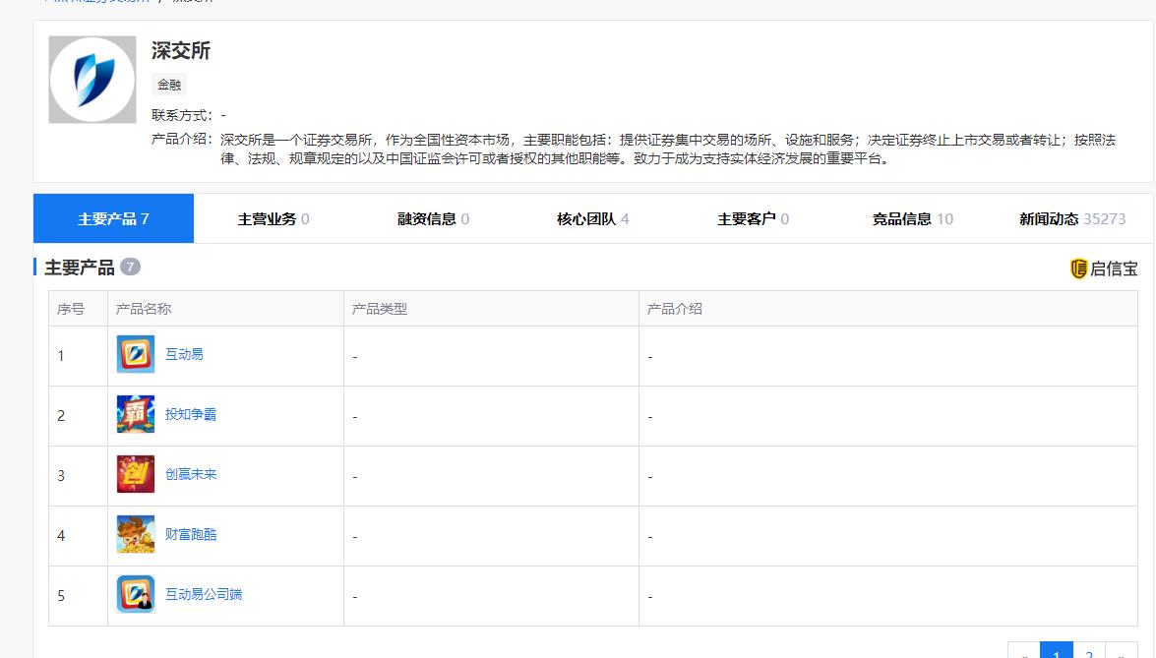Open the 创赢未来 product link

(x=191, y=474)
